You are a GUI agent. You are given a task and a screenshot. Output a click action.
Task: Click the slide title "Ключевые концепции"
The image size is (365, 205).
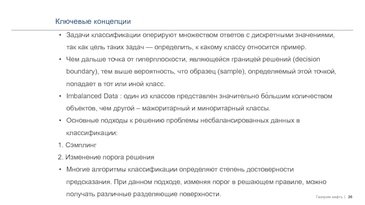pyautogui.click(x=94, y=21)
